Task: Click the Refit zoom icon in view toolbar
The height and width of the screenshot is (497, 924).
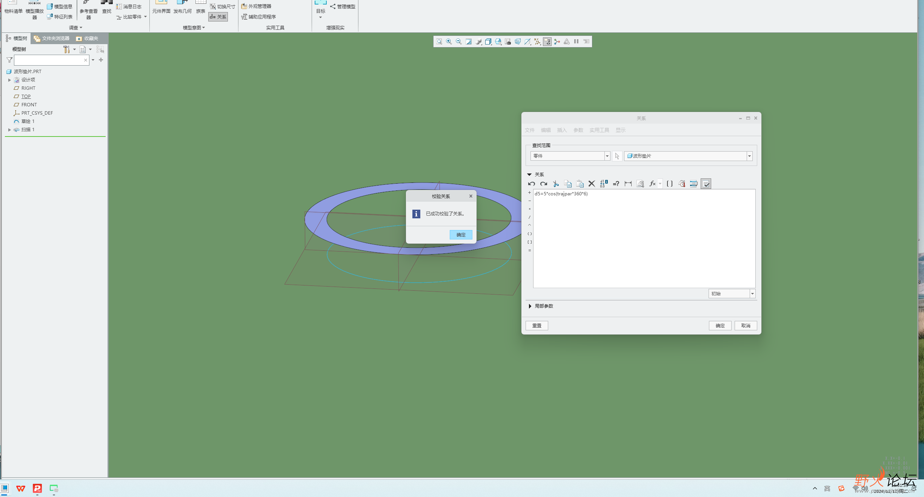Action: [x=439, y=41]
